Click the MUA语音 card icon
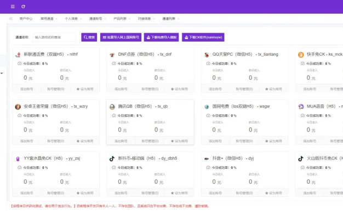 pos(301,107)
